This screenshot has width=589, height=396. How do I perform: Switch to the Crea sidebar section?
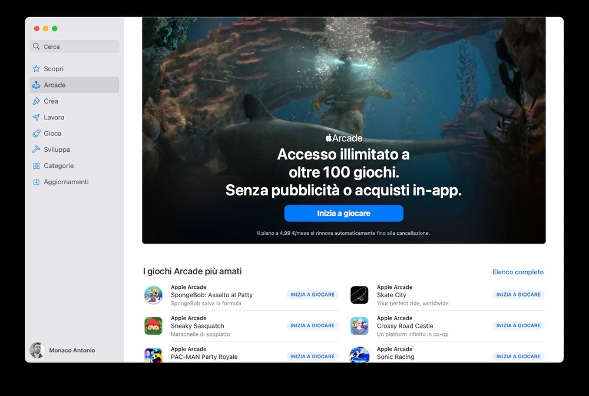pyautogui.click(x=51, y=101)
